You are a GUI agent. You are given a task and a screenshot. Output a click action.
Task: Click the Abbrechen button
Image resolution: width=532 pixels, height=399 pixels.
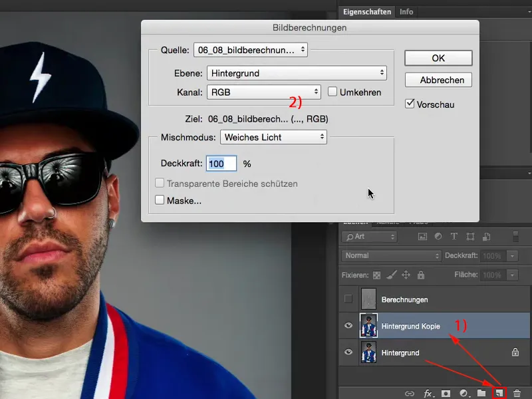438,80
